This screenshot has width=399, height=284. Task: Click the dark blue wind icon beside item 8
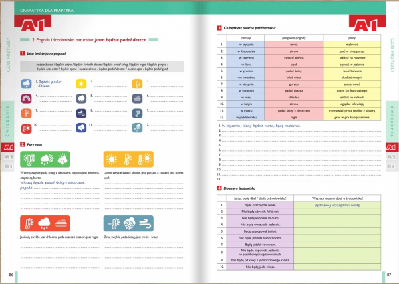coord(81,110)
